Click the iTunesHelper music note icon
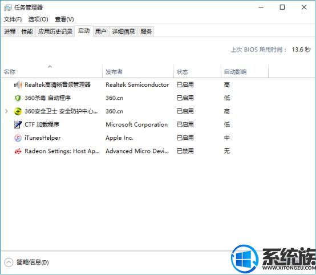This screenshot has width=316, height=275. [x=18, y=138]
